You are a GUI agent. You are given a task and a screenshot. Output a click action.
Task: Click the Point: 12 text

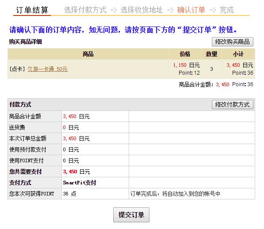pos(189,73)
